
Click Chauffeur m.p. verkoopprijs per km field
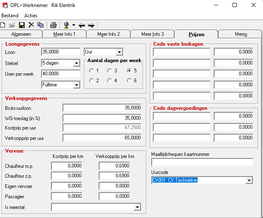click(x=114, y=166)
